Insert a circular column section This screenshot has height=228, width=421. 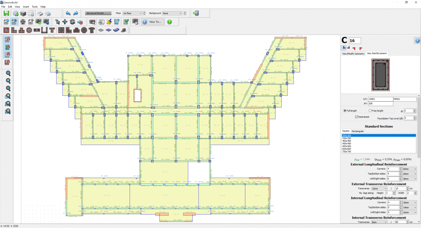pyautogui.click(x=29, y=30)
